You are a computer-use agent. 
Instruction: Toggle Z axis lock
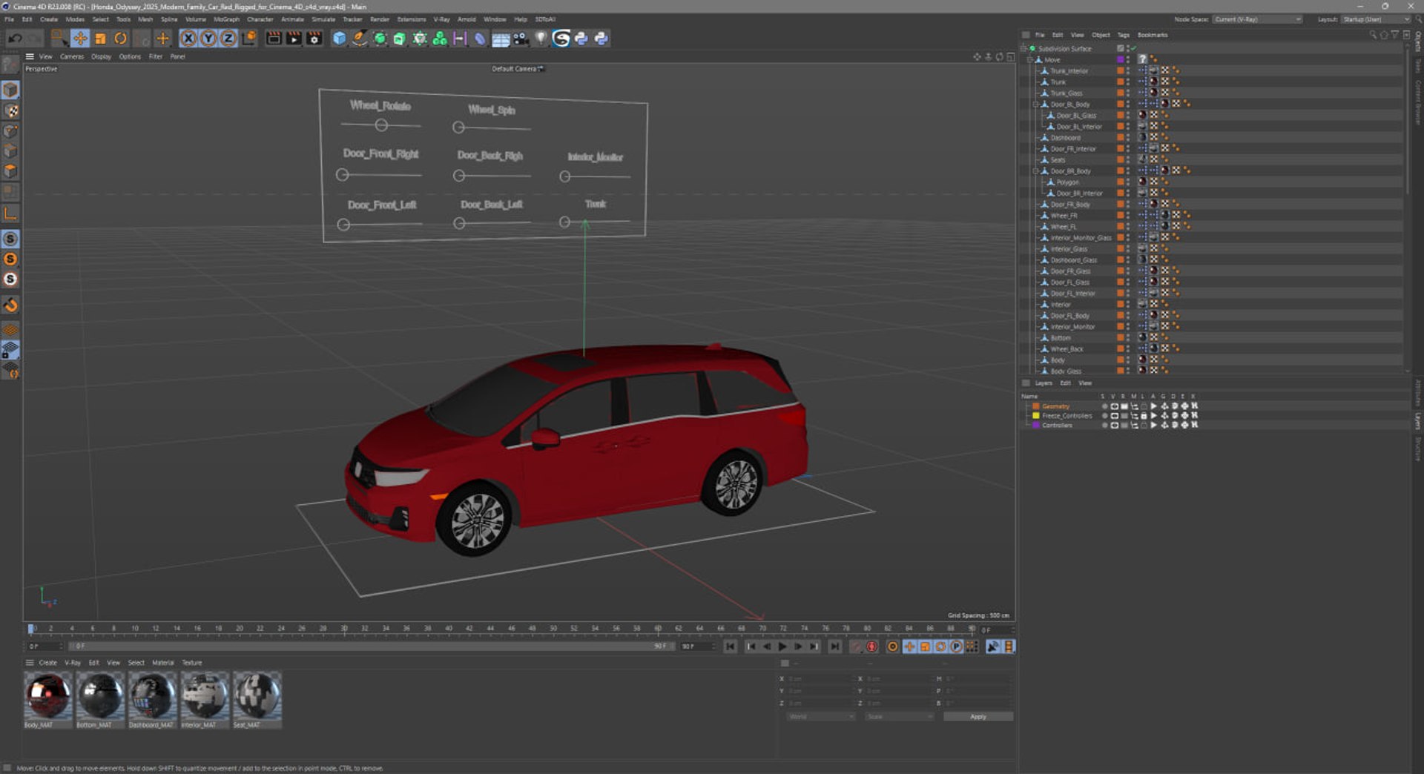pos(228,39)
